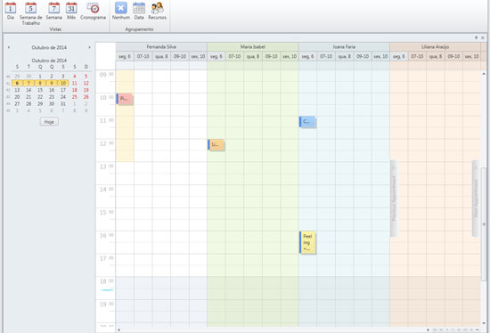Group the schedule by Recursos
490x333 pixels.
click(157, 11)
